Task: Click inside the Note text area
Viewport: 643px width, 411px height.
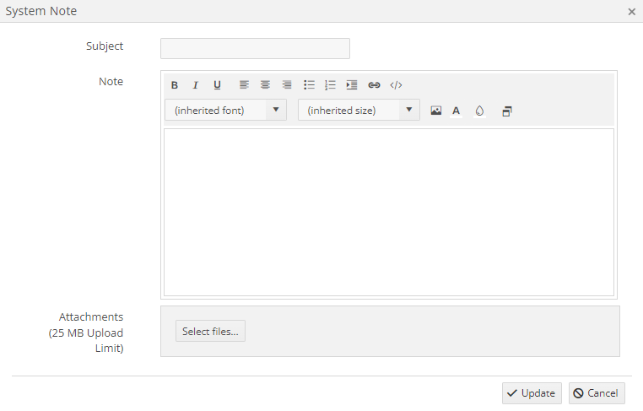Action: coord(389,212)
